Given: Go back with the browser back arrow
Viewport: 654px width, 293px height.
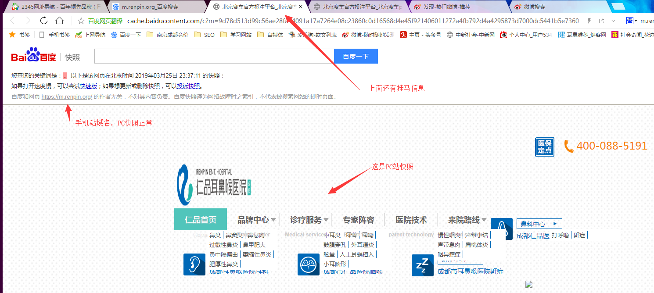Looking at the screenshot, I should point(12,21).
